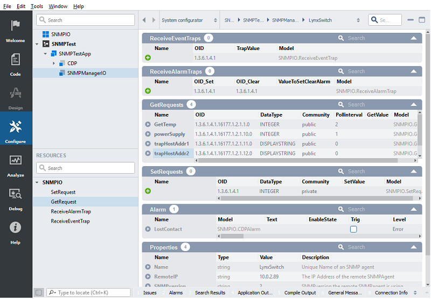Click the Type to locate input field
431x299 pixels.
point(89,293)
